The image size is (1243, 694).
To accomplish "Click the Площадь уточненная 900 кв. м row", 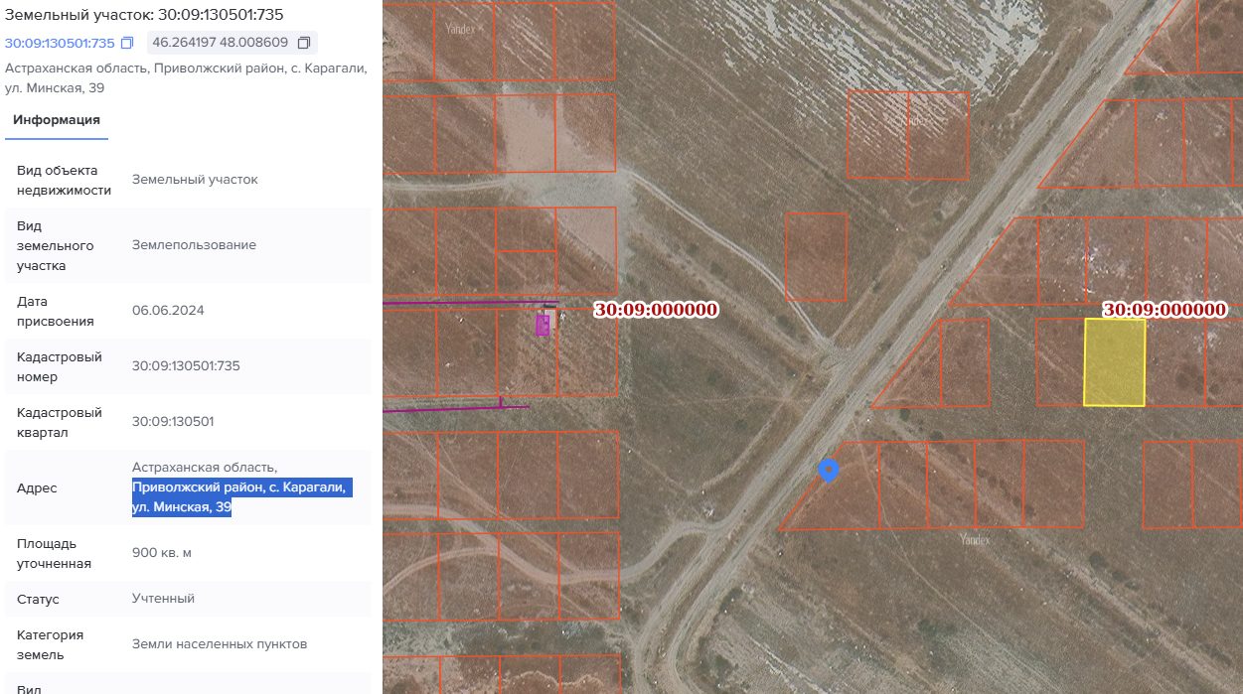I will coord(188,553).
